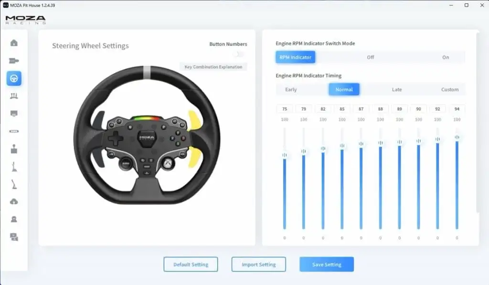This screenshot has width=489, height=285.
Task: Toggle the Button Numbers switch
Action: 238,54
